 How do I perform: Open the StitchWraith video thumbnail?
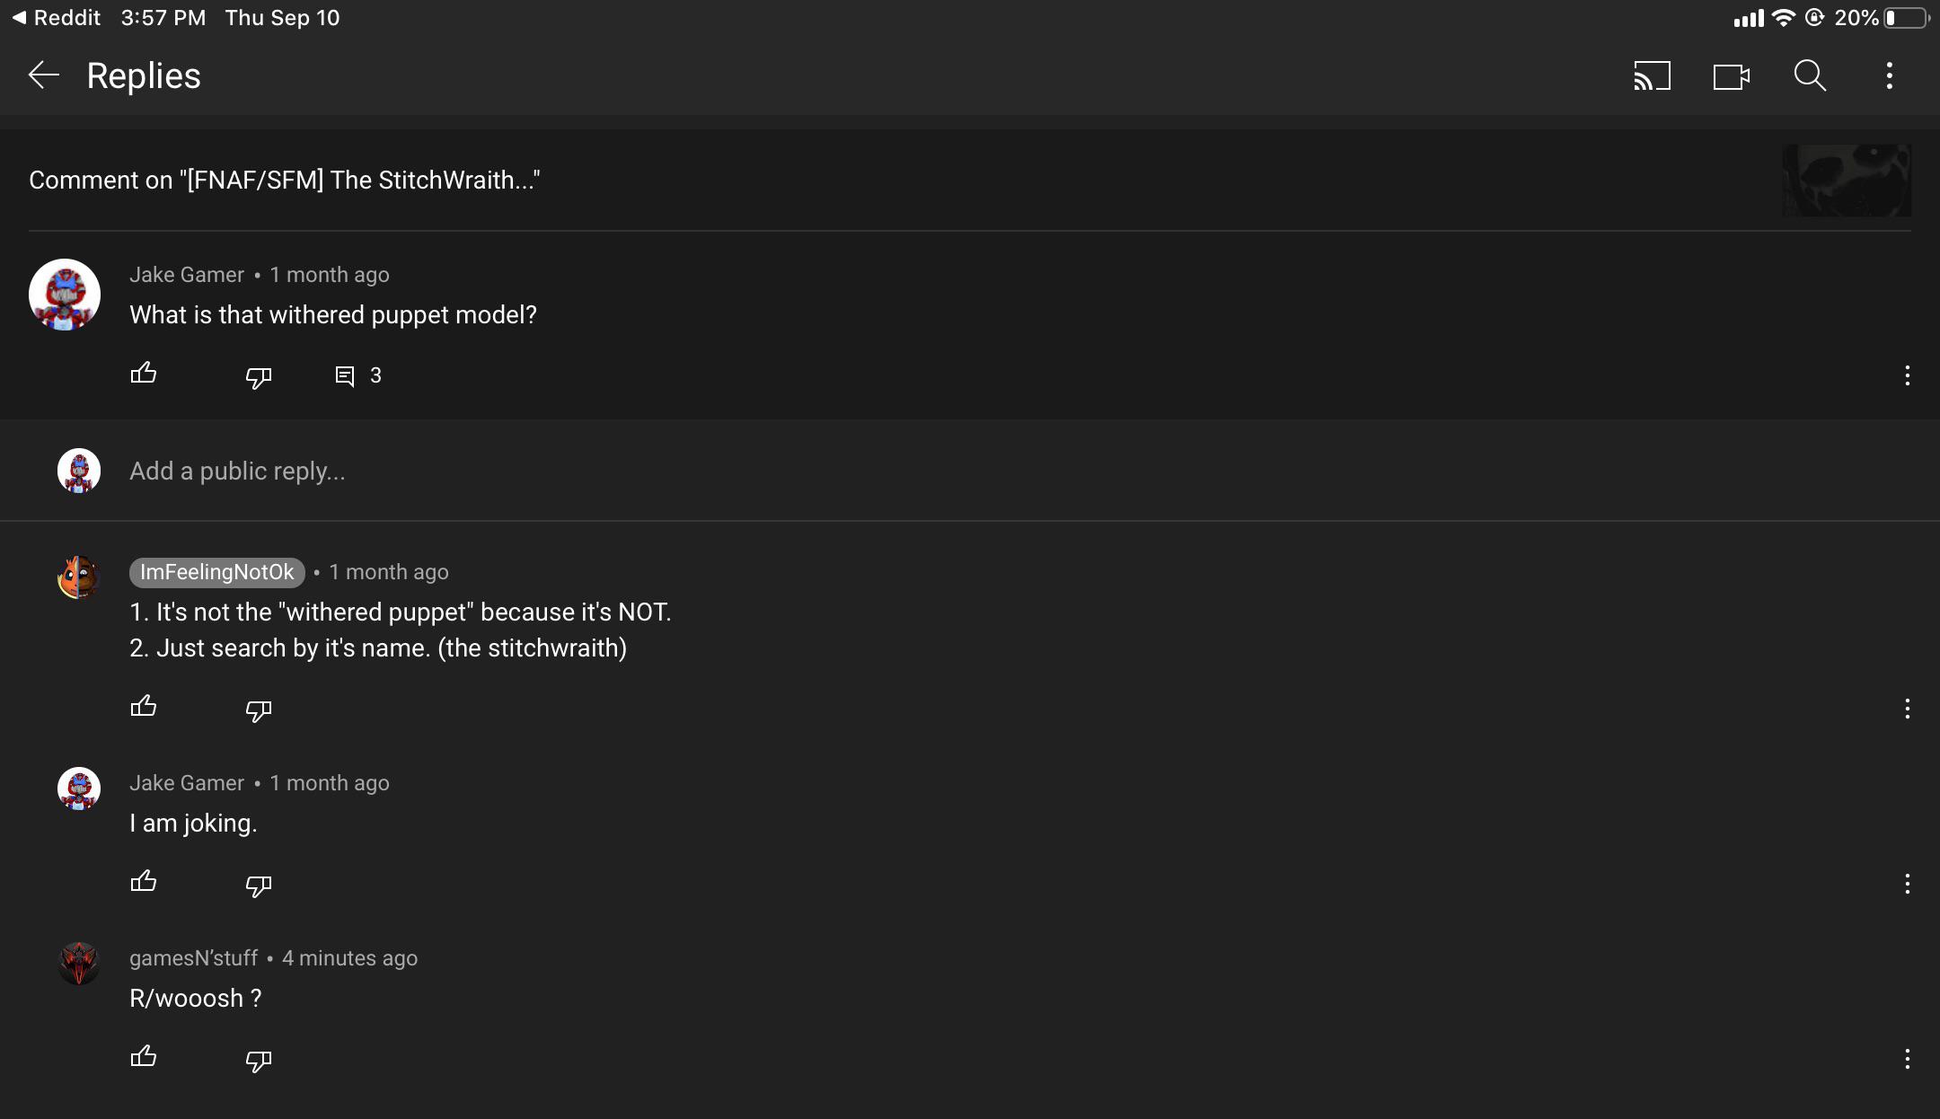click(x=1847, y=180)
